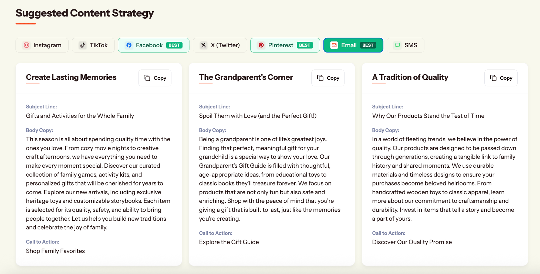Click the Create Lasting Memories card title
540x274 pixels.
[71, 77]
